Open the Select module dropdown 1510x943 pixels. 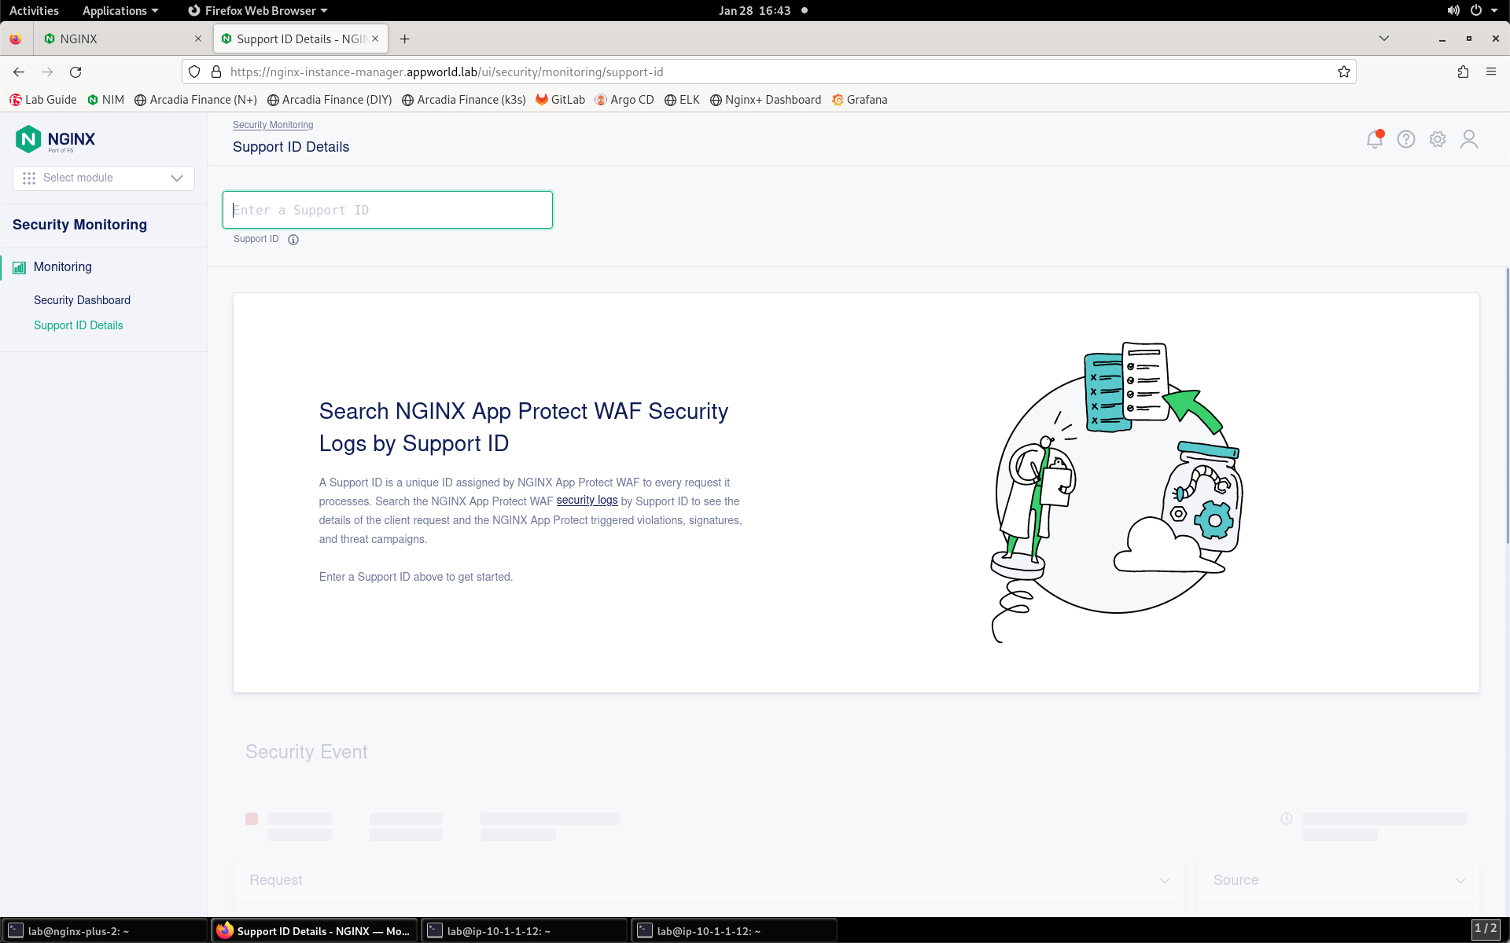[x=104, y=178]
